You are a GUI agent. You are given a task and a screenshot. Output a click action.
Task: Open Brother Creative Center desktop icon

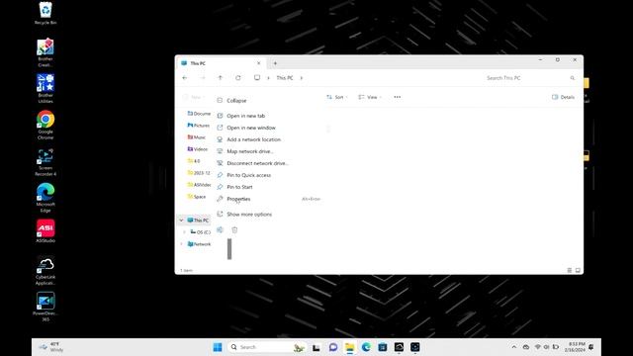click(x=45, y=52)
